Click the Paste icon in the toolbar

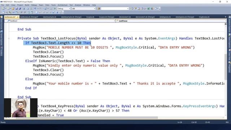tap(31, 9)
